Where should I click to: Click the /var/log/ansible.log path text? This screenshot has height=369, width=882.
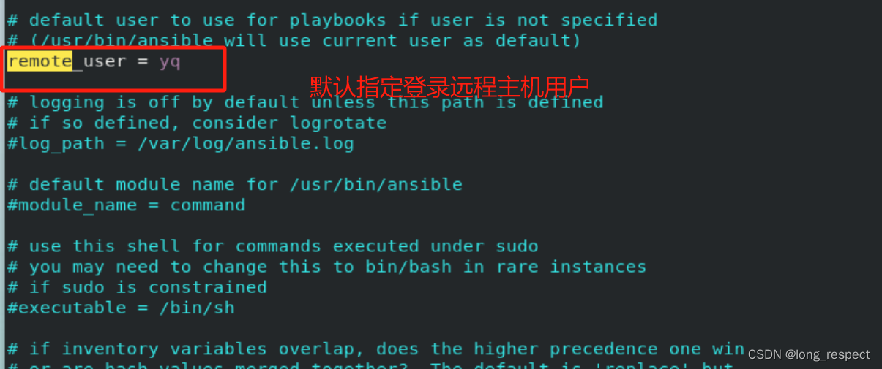(246, 144)
